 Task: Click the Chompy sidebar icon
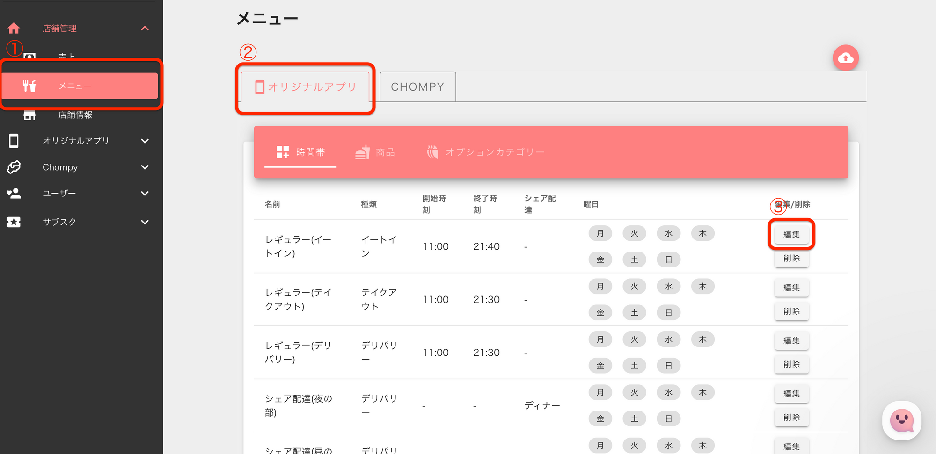14,167
